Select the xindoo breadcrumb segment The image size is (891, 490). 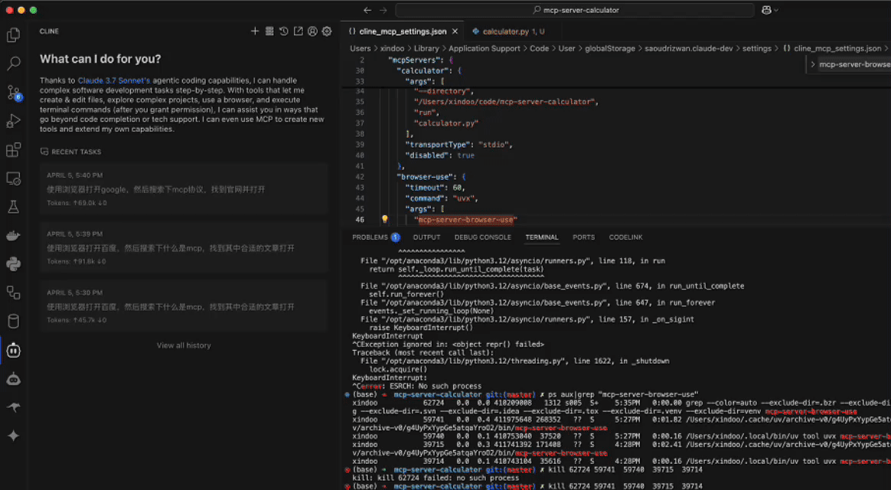392,49
